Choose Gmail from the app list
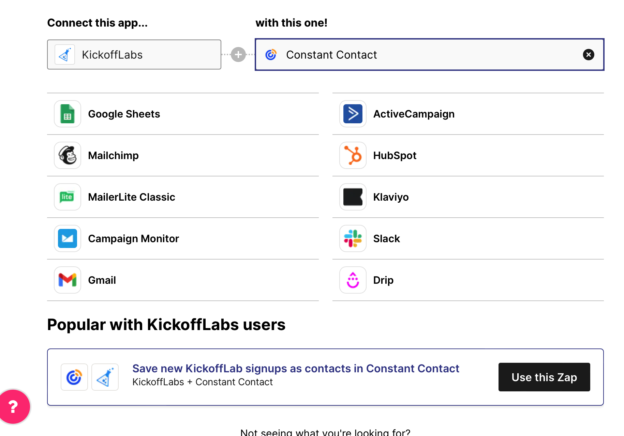 click(x=183, y=280)
